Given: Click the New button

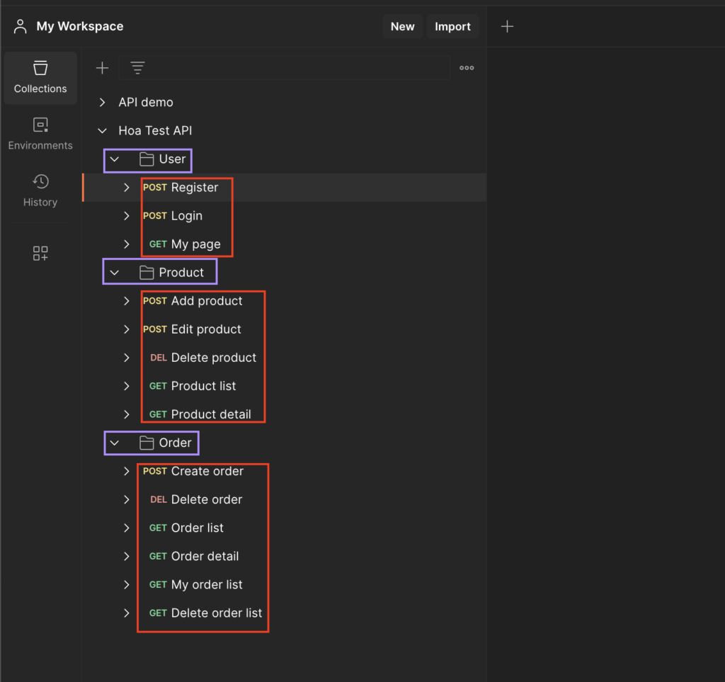Looking at the screenshot, I should (x=402, y=26).
